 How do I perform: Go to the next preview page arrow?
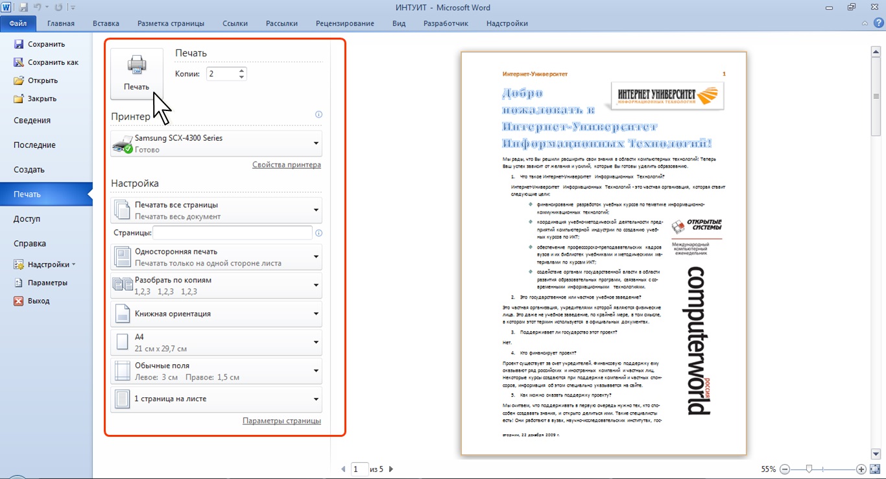(x=391, y=469)
